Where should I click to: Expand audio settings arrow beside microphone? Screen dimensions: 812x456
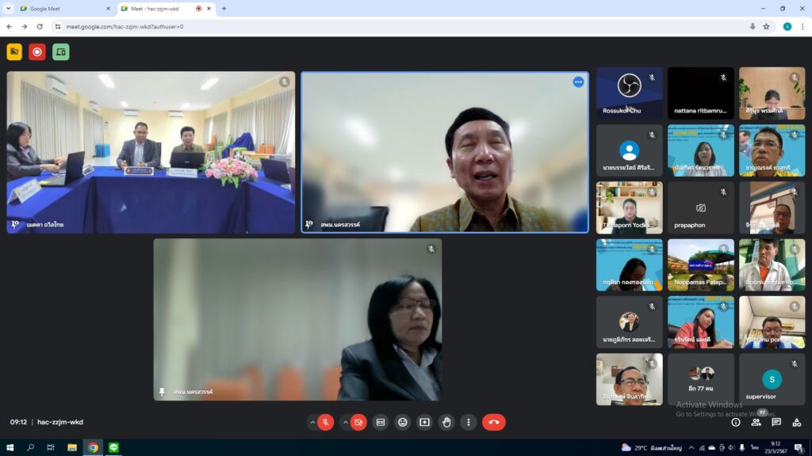point(312,422)
